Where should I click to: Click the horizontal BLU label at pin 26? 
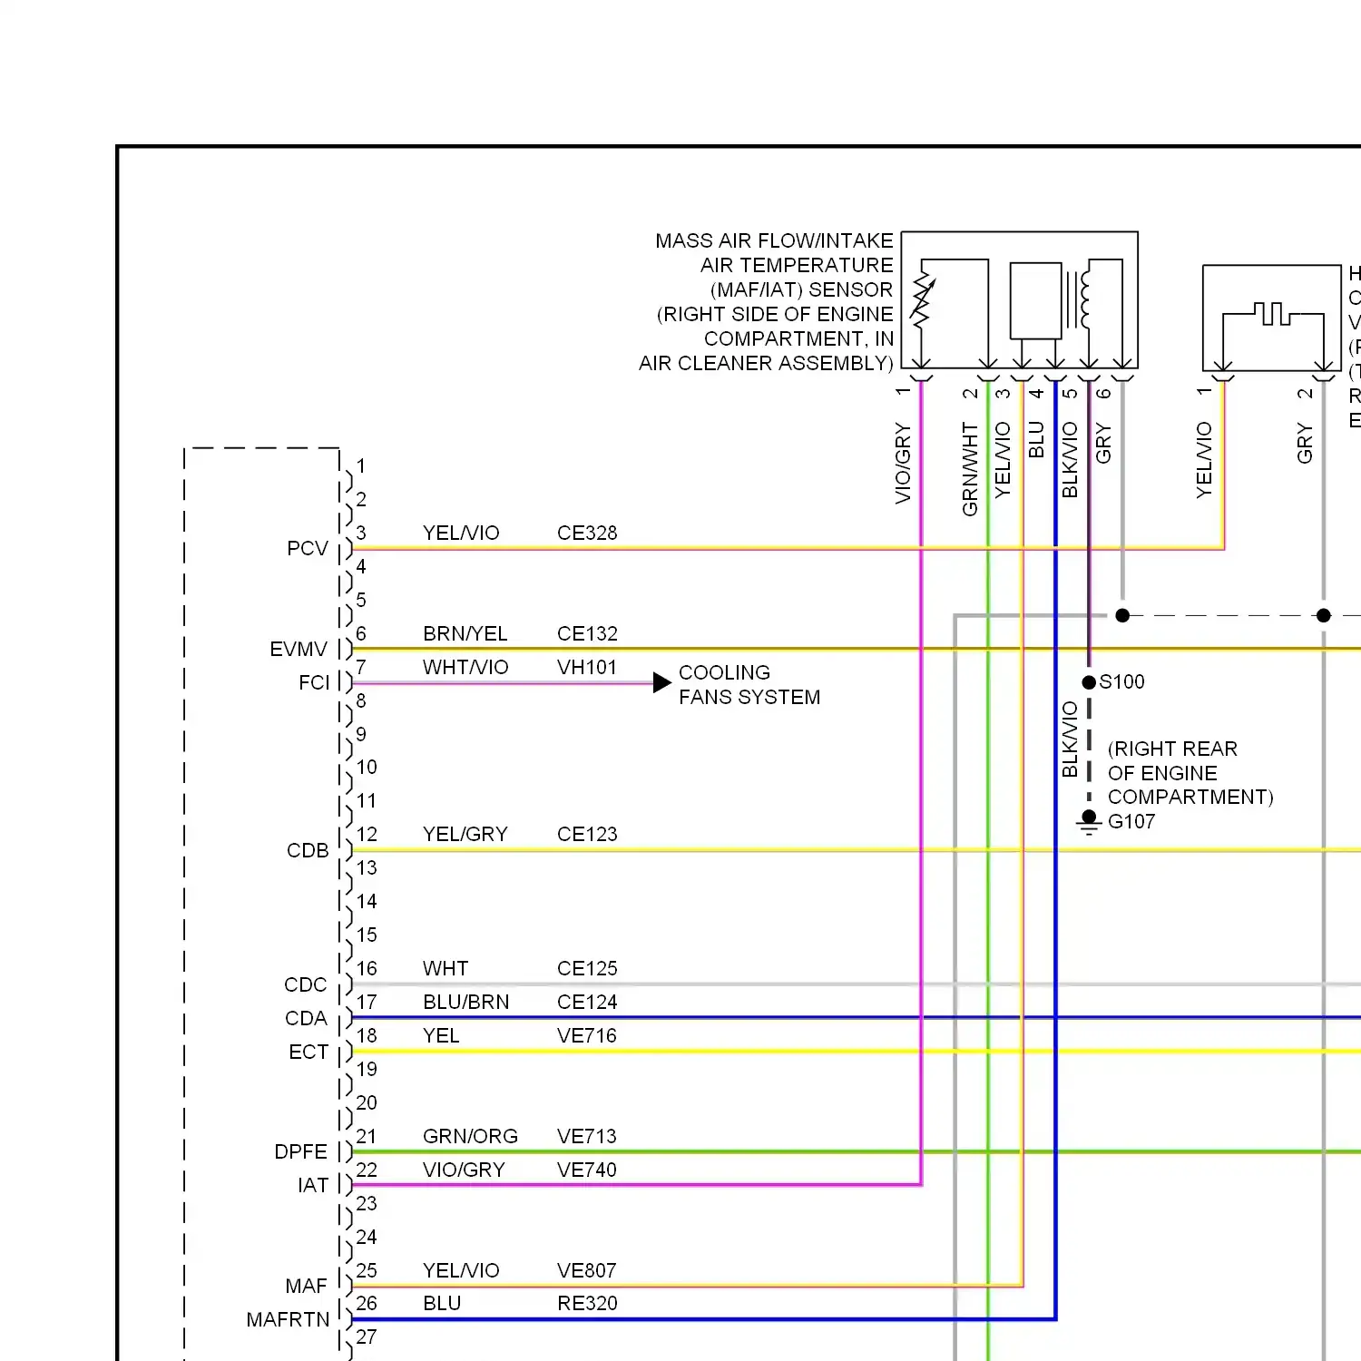(442, 1303)
